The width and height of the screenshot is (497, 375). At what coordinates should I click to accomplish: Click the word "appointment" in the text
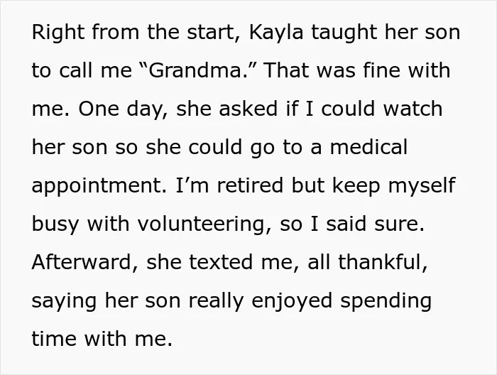point(99,186)
